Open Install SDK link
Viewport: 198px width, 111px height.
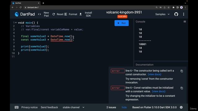(x=88, y=14)
